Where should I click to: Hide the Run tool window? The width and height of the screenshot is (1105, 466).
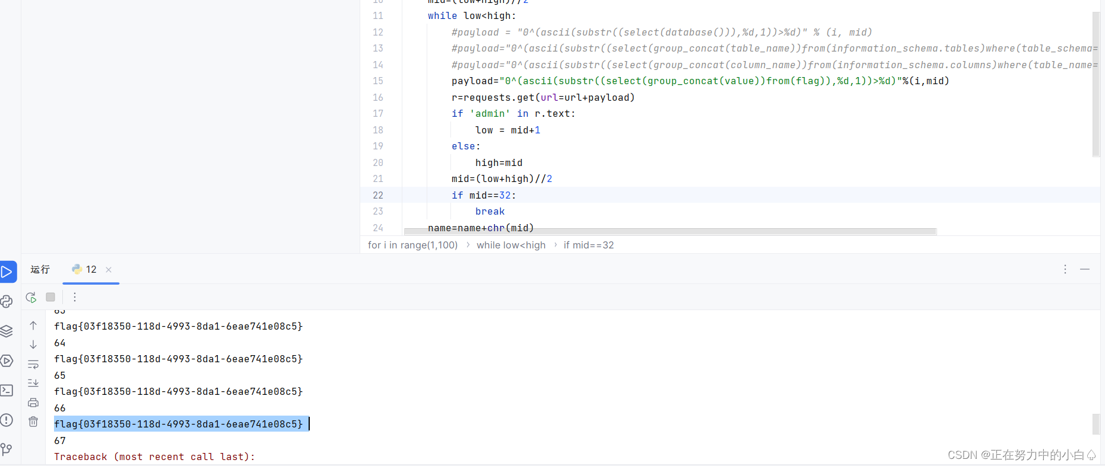(x=1085, y=269)
